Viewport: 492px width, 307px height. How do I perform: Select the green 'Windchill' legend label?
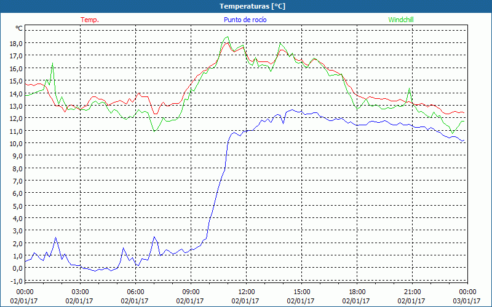point(401,20)
